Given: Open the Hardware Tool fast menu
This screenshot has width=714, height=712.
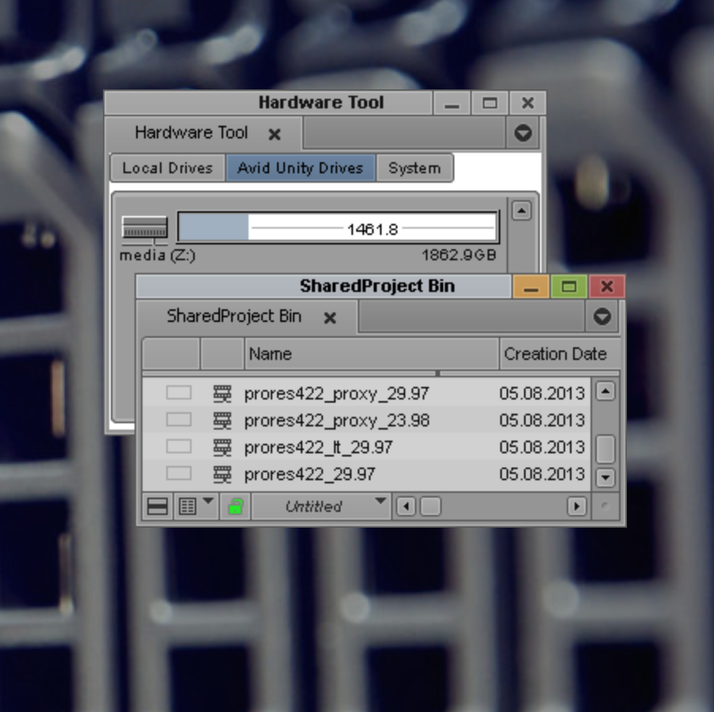Looking at the screenshot, I should [522, 133].
